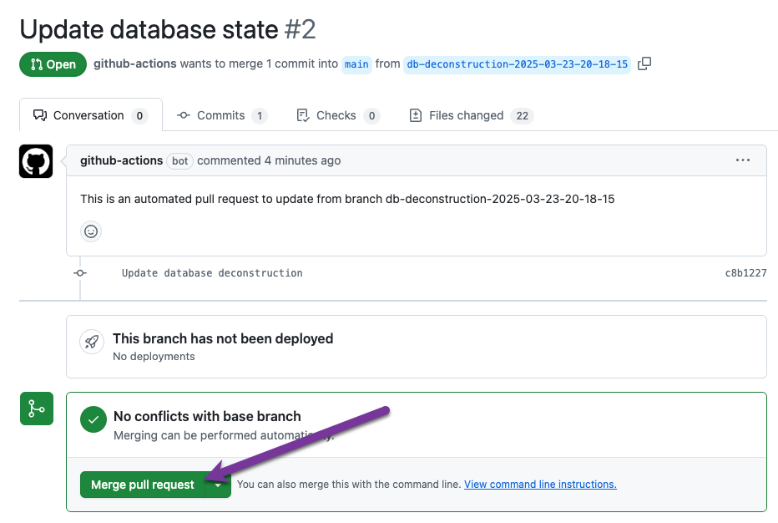Click the No deployments text

point(154,357)
